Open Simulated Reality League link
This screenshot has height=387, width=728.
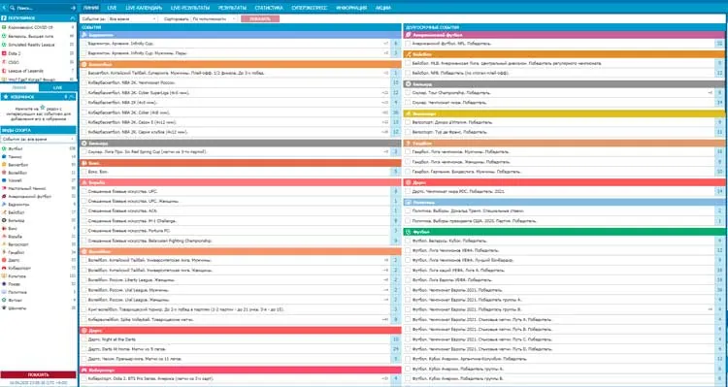point(31,45)
